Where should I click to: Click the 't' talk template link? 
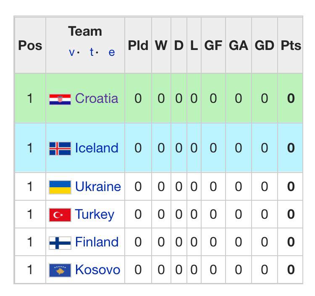[x=92, y=52]
